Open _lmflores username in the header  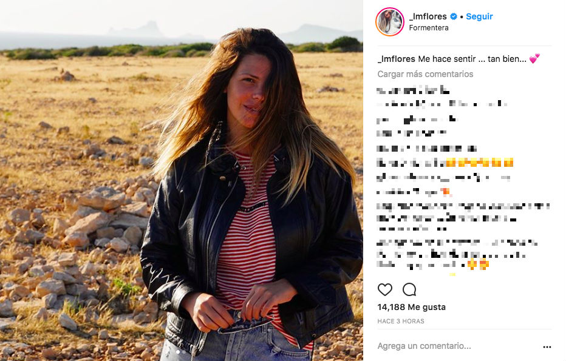coord(428,16)
